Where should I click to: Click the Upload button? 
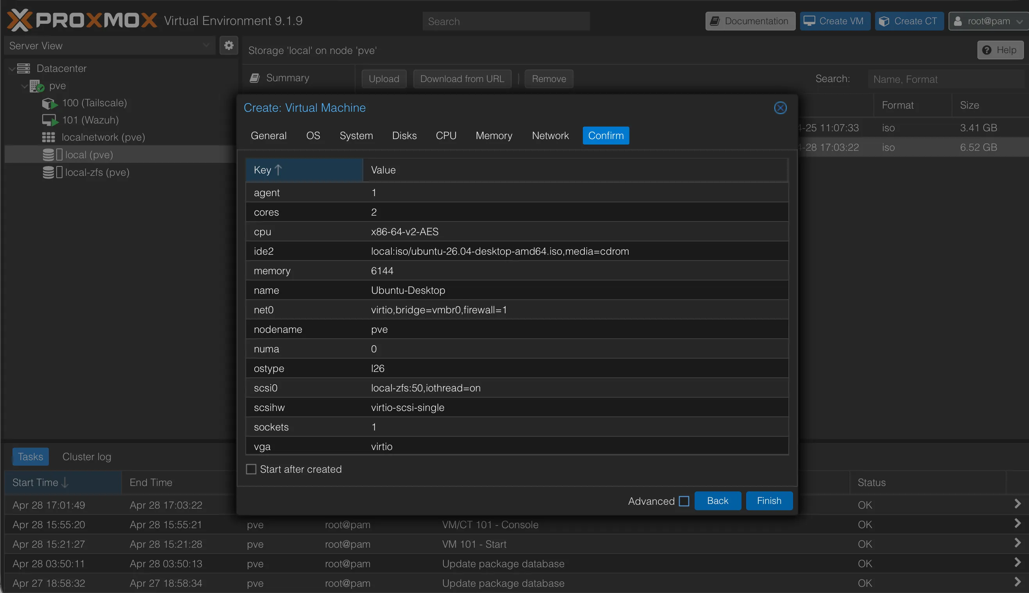[x=384, y=79]
